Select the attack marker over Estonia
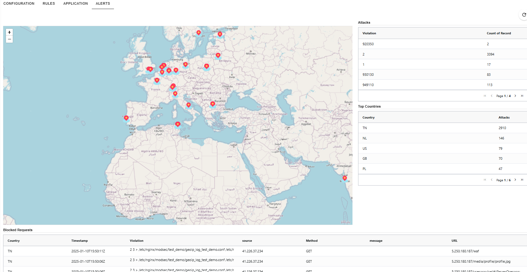 click(x=220, y=35)
